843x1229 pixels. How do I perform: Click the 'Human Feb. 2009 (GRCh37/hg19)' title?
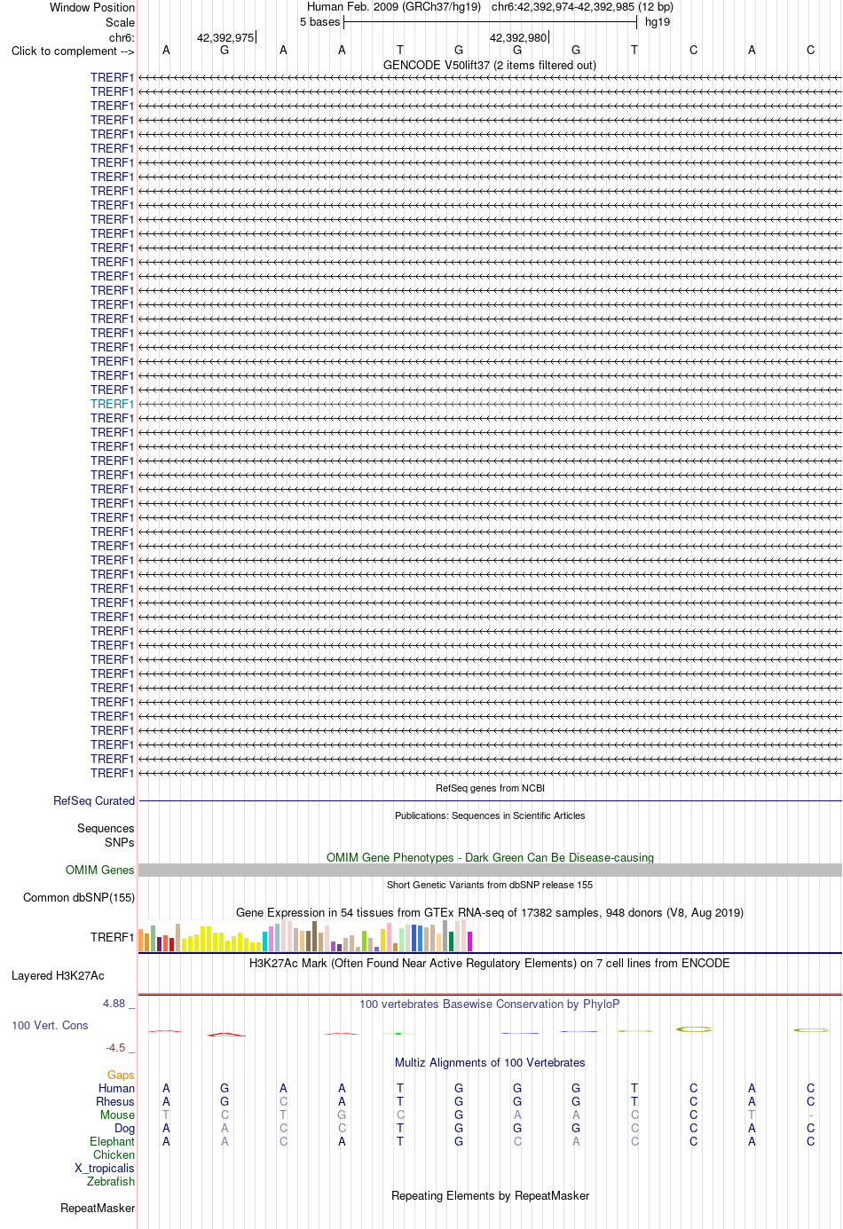394,6
